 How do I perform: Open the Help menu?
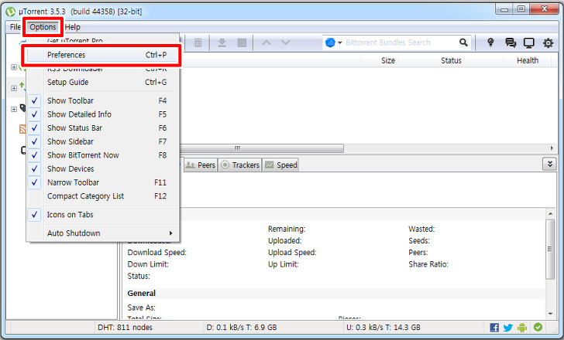tap(72, 27)
